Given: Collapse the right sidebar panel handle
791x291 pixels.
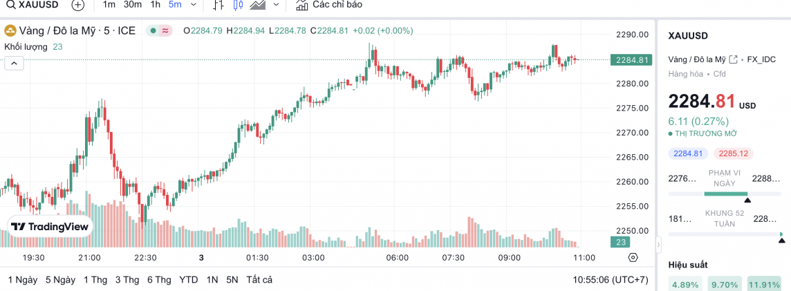Looking at the screenshot, I should [658, 244].
